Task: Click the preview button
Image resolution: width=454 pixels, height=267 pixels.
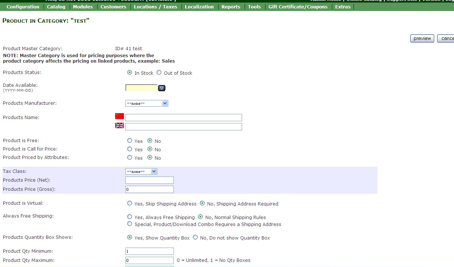Action: (422, 38)
